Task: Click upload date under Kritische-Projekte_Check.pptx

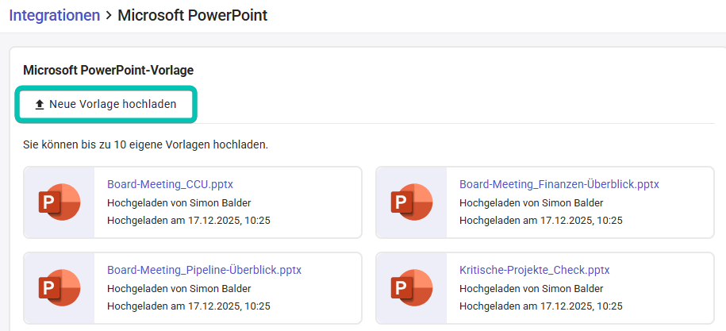Action: click(541, 306)
